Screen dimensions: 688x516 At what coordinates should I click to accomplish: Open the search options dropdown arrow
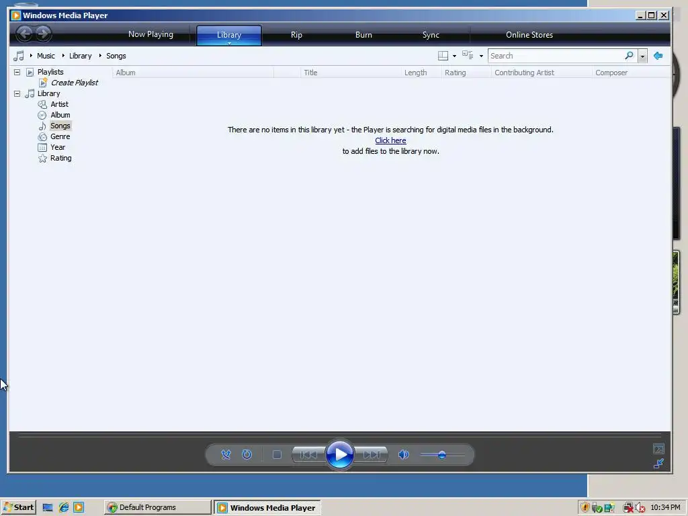(x=642, y=56)
